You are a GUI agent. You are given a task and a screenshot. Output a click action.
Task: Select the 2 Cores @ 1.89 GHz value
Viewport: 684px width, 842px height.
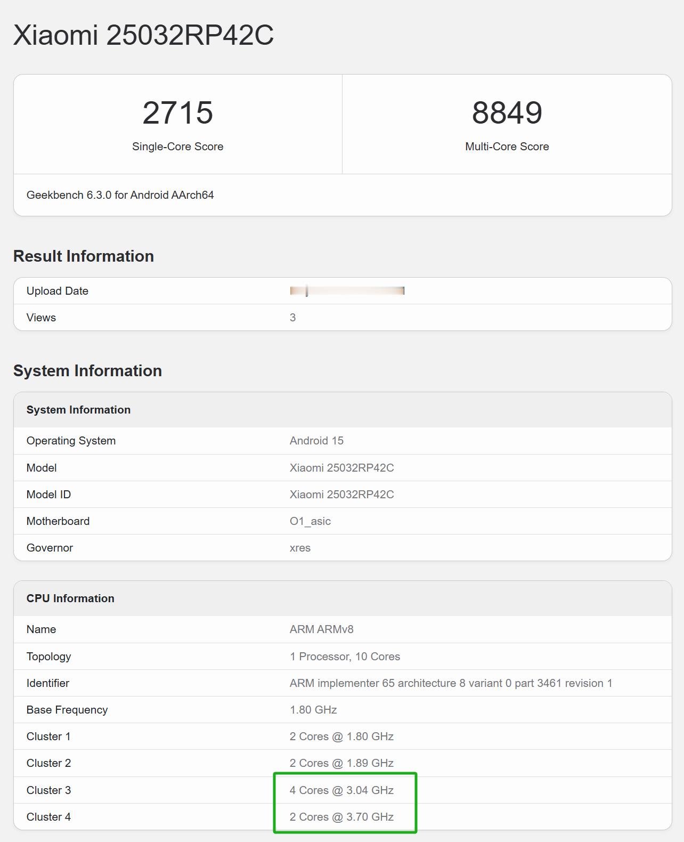pyautogui.click(x=341, y=763)
